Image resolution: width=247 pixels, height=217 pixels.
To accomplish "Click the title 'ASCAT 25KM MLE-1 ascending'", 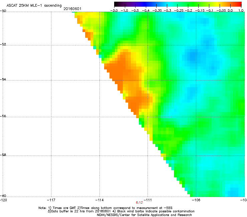I will (x=34, y=5).
